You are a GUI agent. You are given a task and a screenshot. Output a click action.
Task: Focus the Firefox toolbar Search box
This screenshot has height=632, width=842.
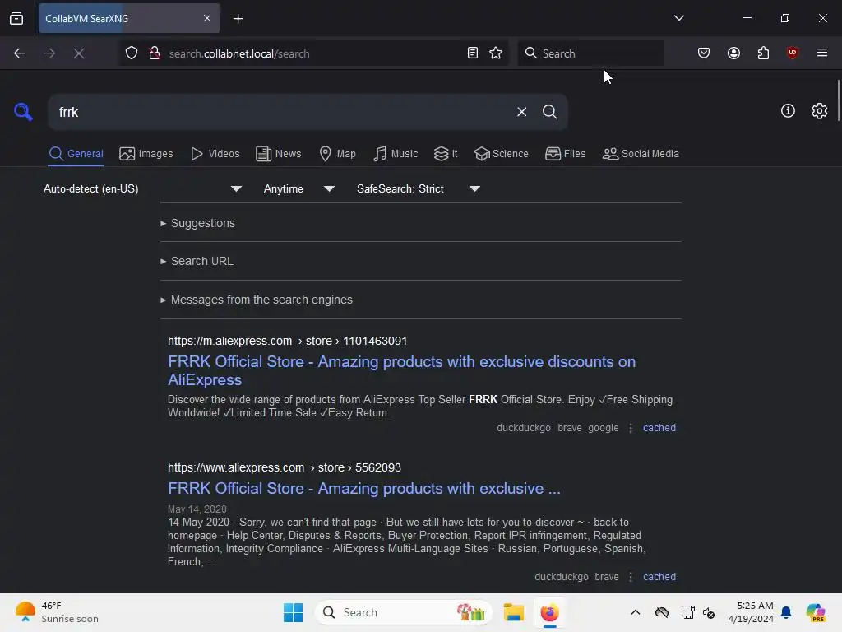click(590, 53)
